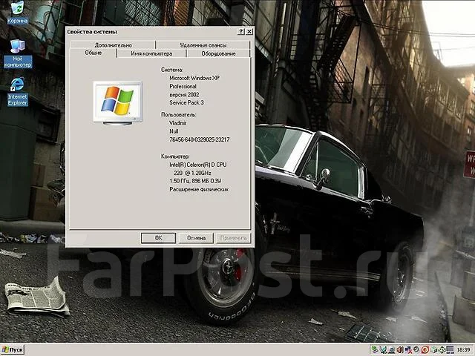Click the Null organization text

(x=174, y=131)
